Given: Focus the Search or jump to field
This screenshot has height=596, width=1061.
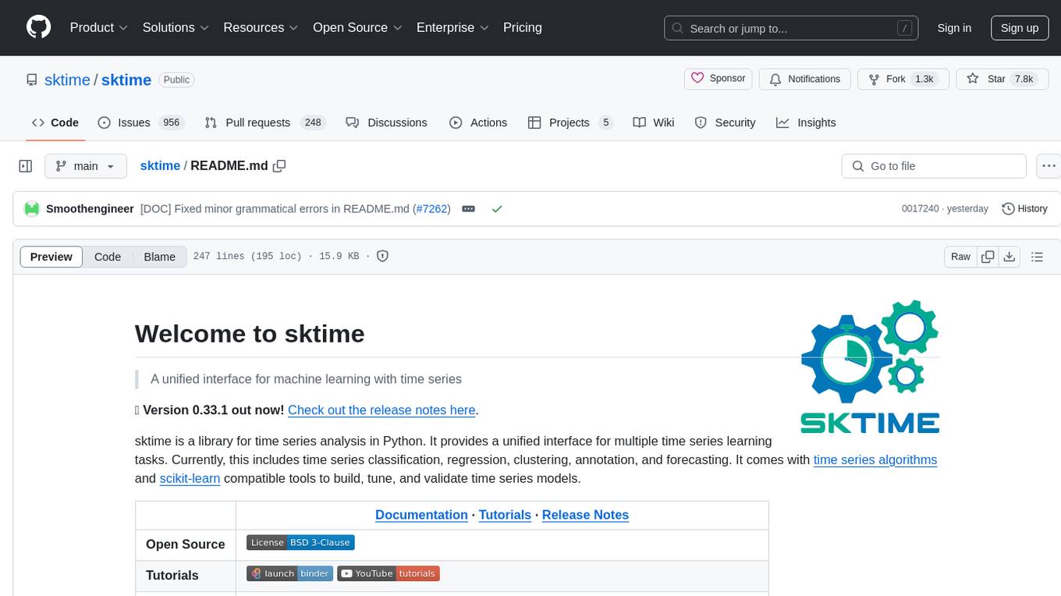Looking at the screenshot, I should 793,28.
